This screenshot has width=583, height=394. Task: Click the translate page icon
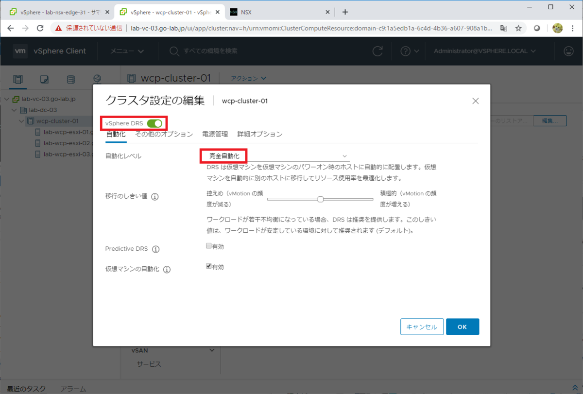[504, 28]
